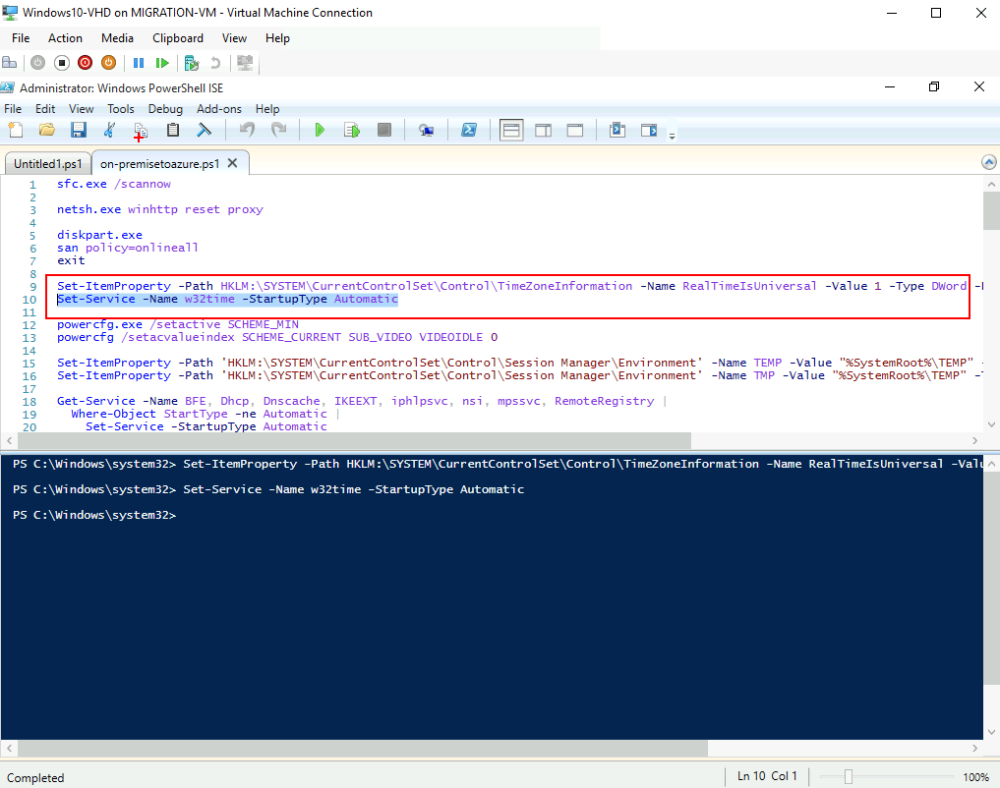Show the Command window
The image size is (1000, 788).
point(618,130)
